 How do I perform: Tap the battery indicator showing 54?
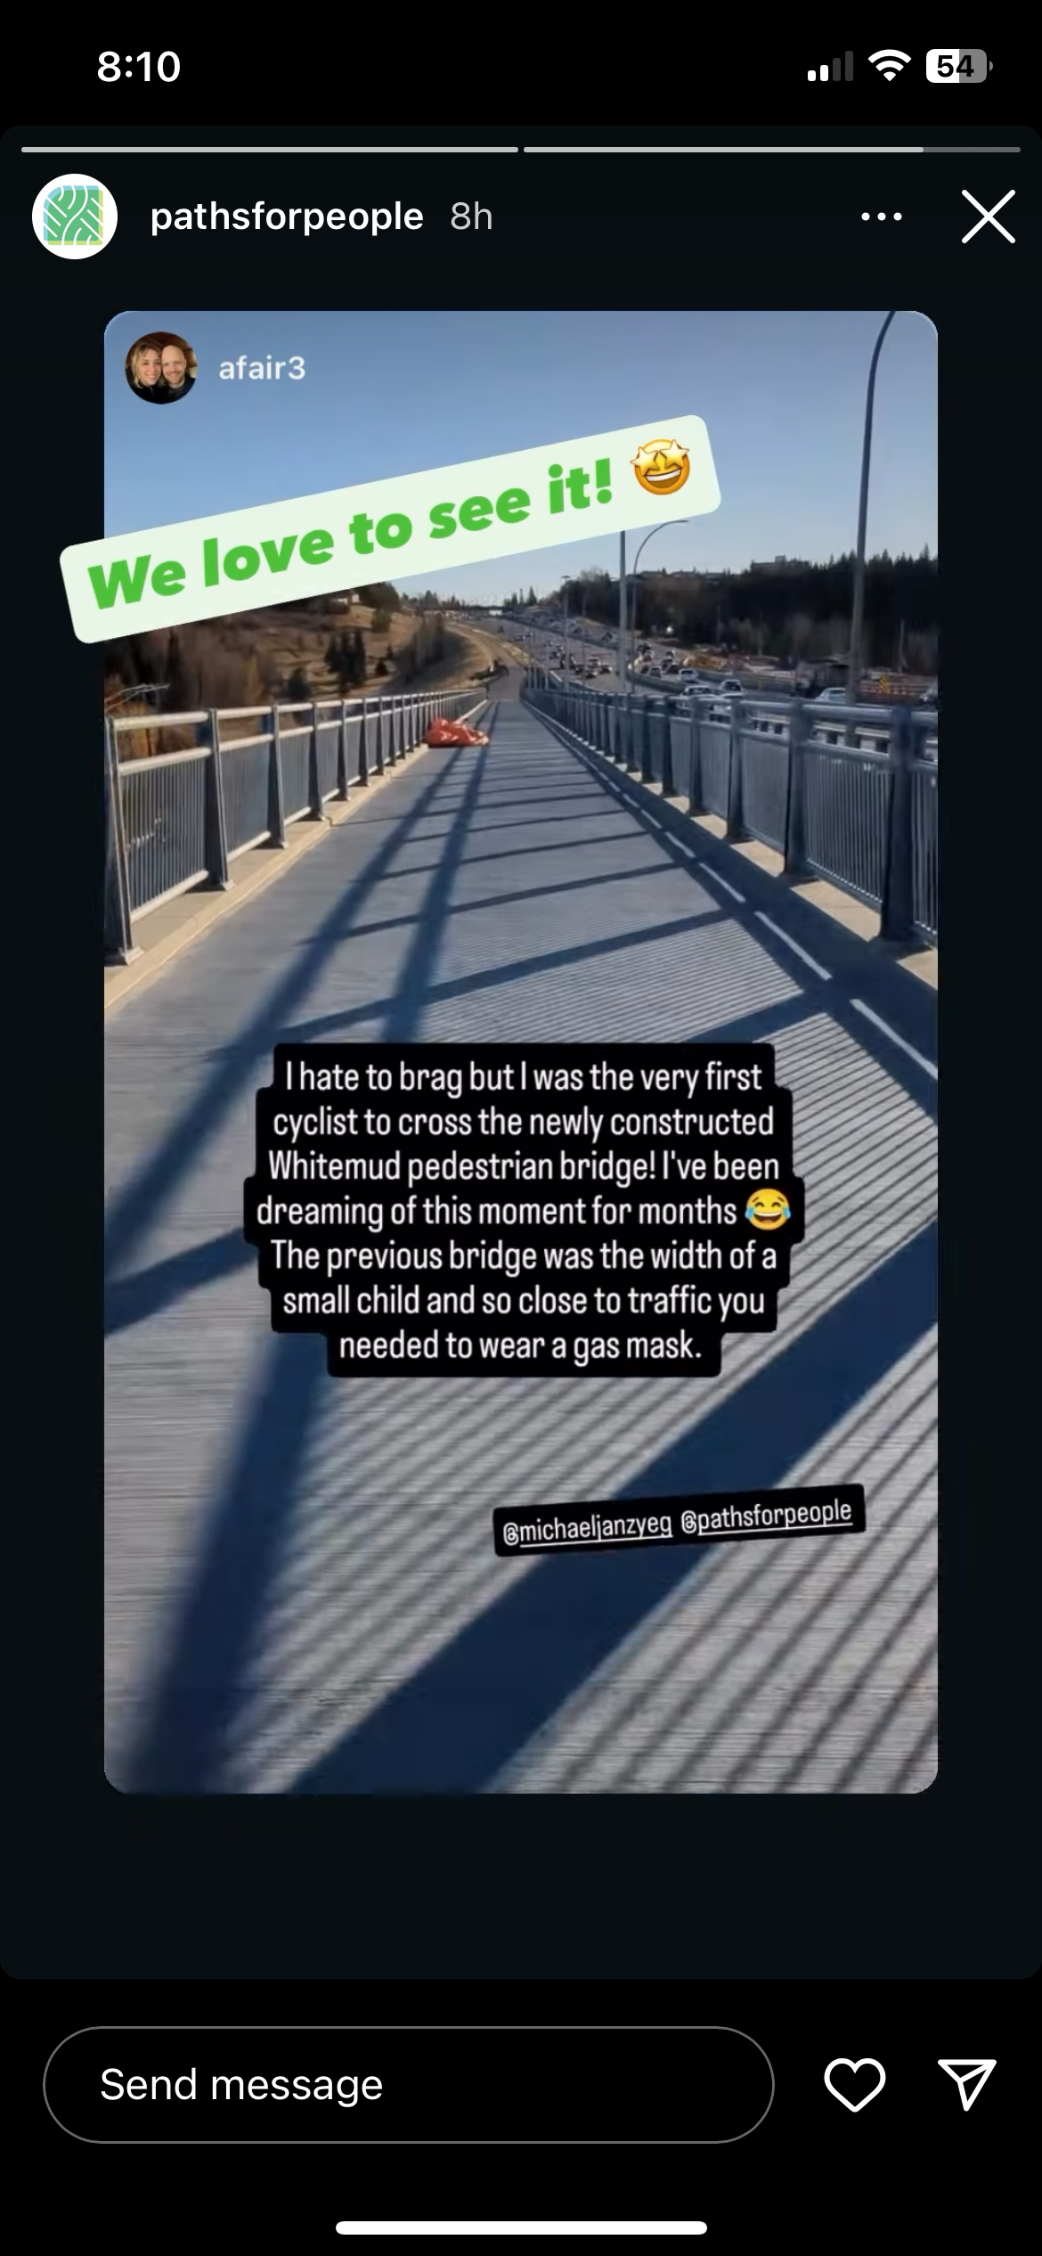pos(960,66)
